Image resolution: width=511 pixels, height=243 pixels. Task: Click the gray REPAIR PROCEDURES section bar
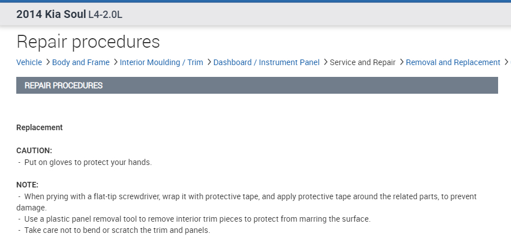(257, 85)
